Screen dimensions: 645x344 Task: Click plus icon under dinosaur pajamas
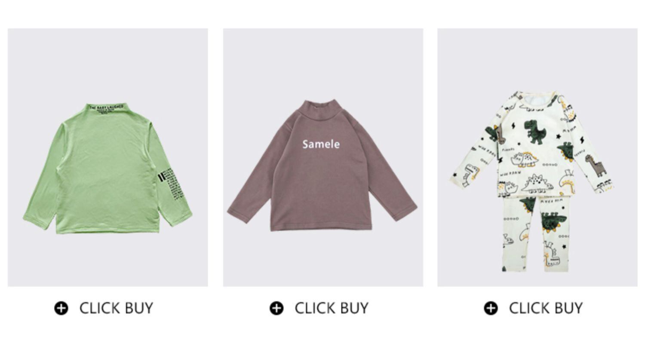click(x=491, y=308)
